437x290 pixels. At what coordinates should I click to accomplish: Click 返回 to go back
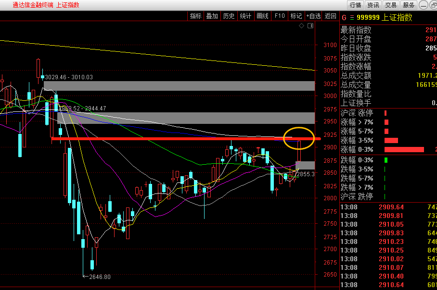pyautogui.click(x=331, y=16)
